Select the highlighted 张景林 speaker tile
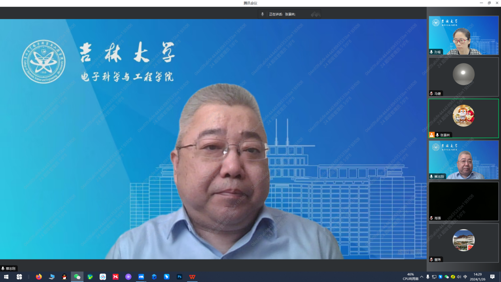 coord(463,118)
